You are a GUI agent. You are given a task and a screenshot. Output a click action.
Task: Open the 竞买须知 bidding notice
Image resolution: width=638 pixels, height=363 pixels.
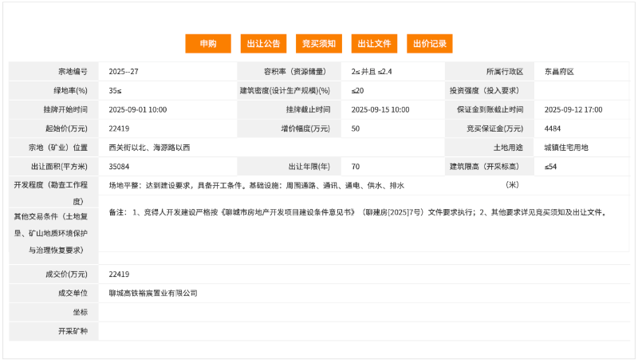point(318,44)
